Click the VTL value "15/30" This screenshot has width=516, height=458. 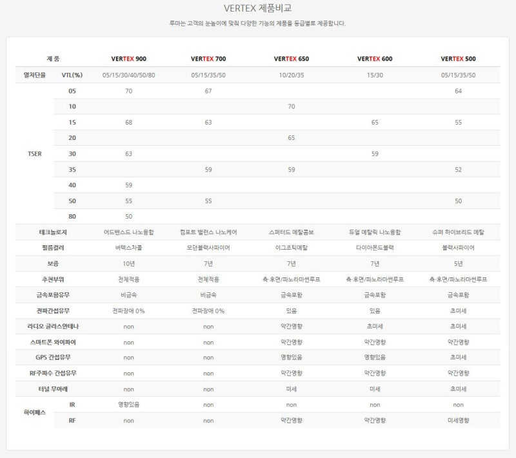point(375,75)
